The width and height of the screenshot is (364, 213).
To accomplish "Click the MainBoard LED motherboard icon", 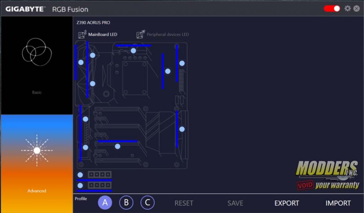I will 82,34.
